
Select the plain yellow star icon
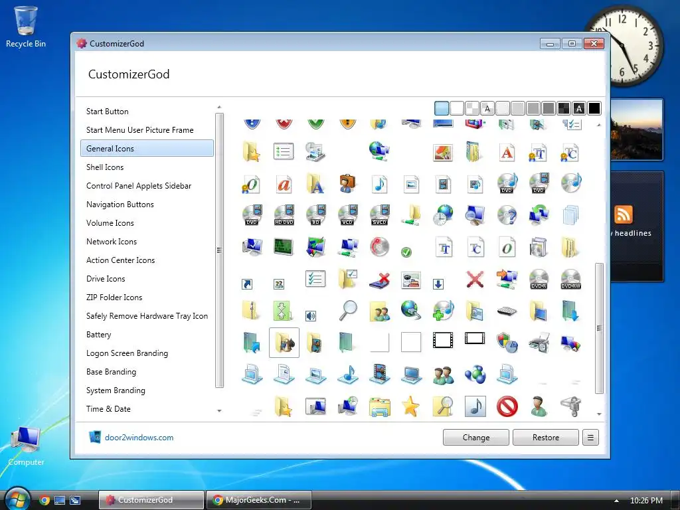point(410,406)
